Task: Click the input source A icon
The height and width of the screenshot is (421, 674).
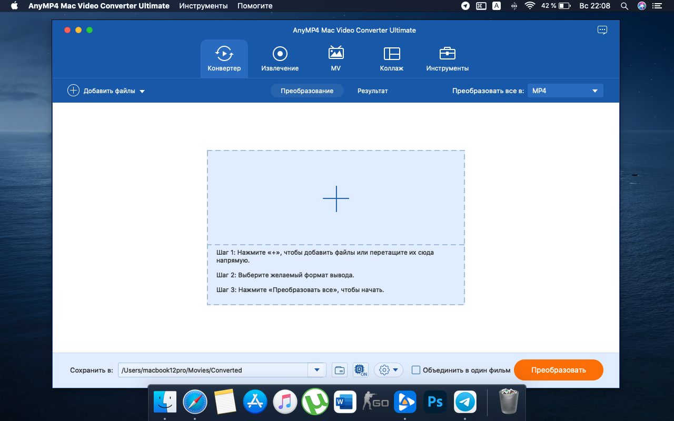Action: pyautogui.click(x=497, y=6)
